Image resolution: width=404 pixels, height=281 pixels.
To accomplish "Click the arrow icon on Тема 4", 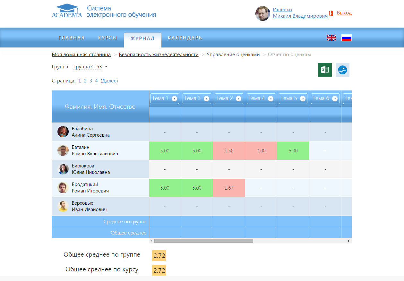I will coord(271,99).
